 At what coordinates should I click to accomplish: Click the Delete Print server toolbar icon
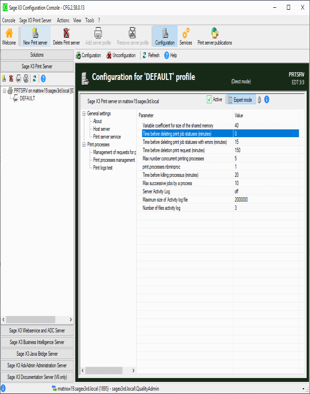coord(66,37)
